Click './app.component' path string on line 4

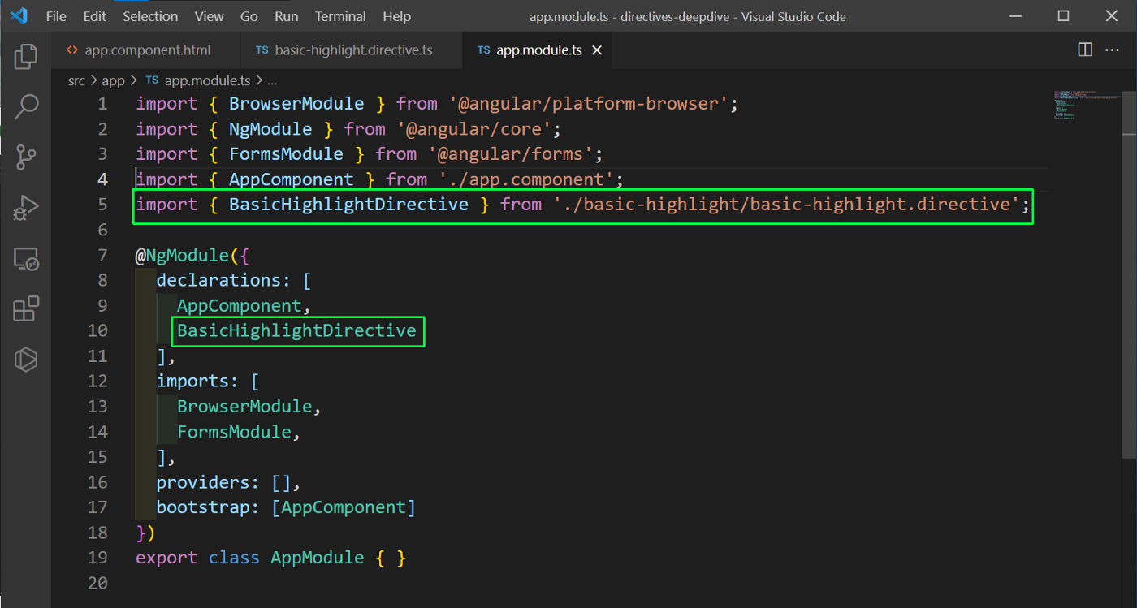point(525,179)
